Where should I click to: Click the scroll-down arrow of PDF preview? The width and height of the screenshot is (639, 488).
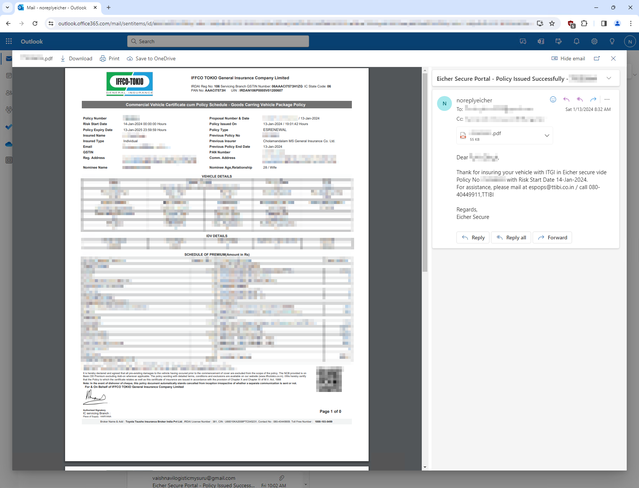click(x=425, y=467)
